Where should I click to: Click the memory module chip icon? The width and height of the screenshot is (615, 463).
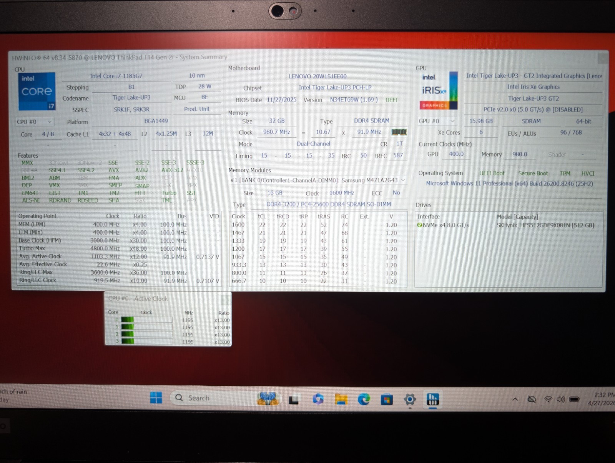399,132
